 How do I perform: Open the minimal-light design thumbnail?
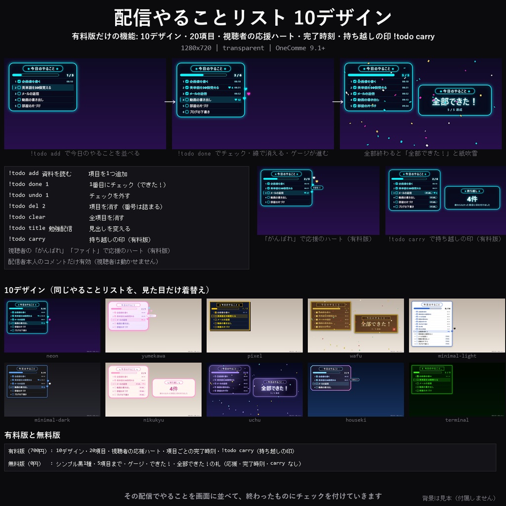pos(457,325)
